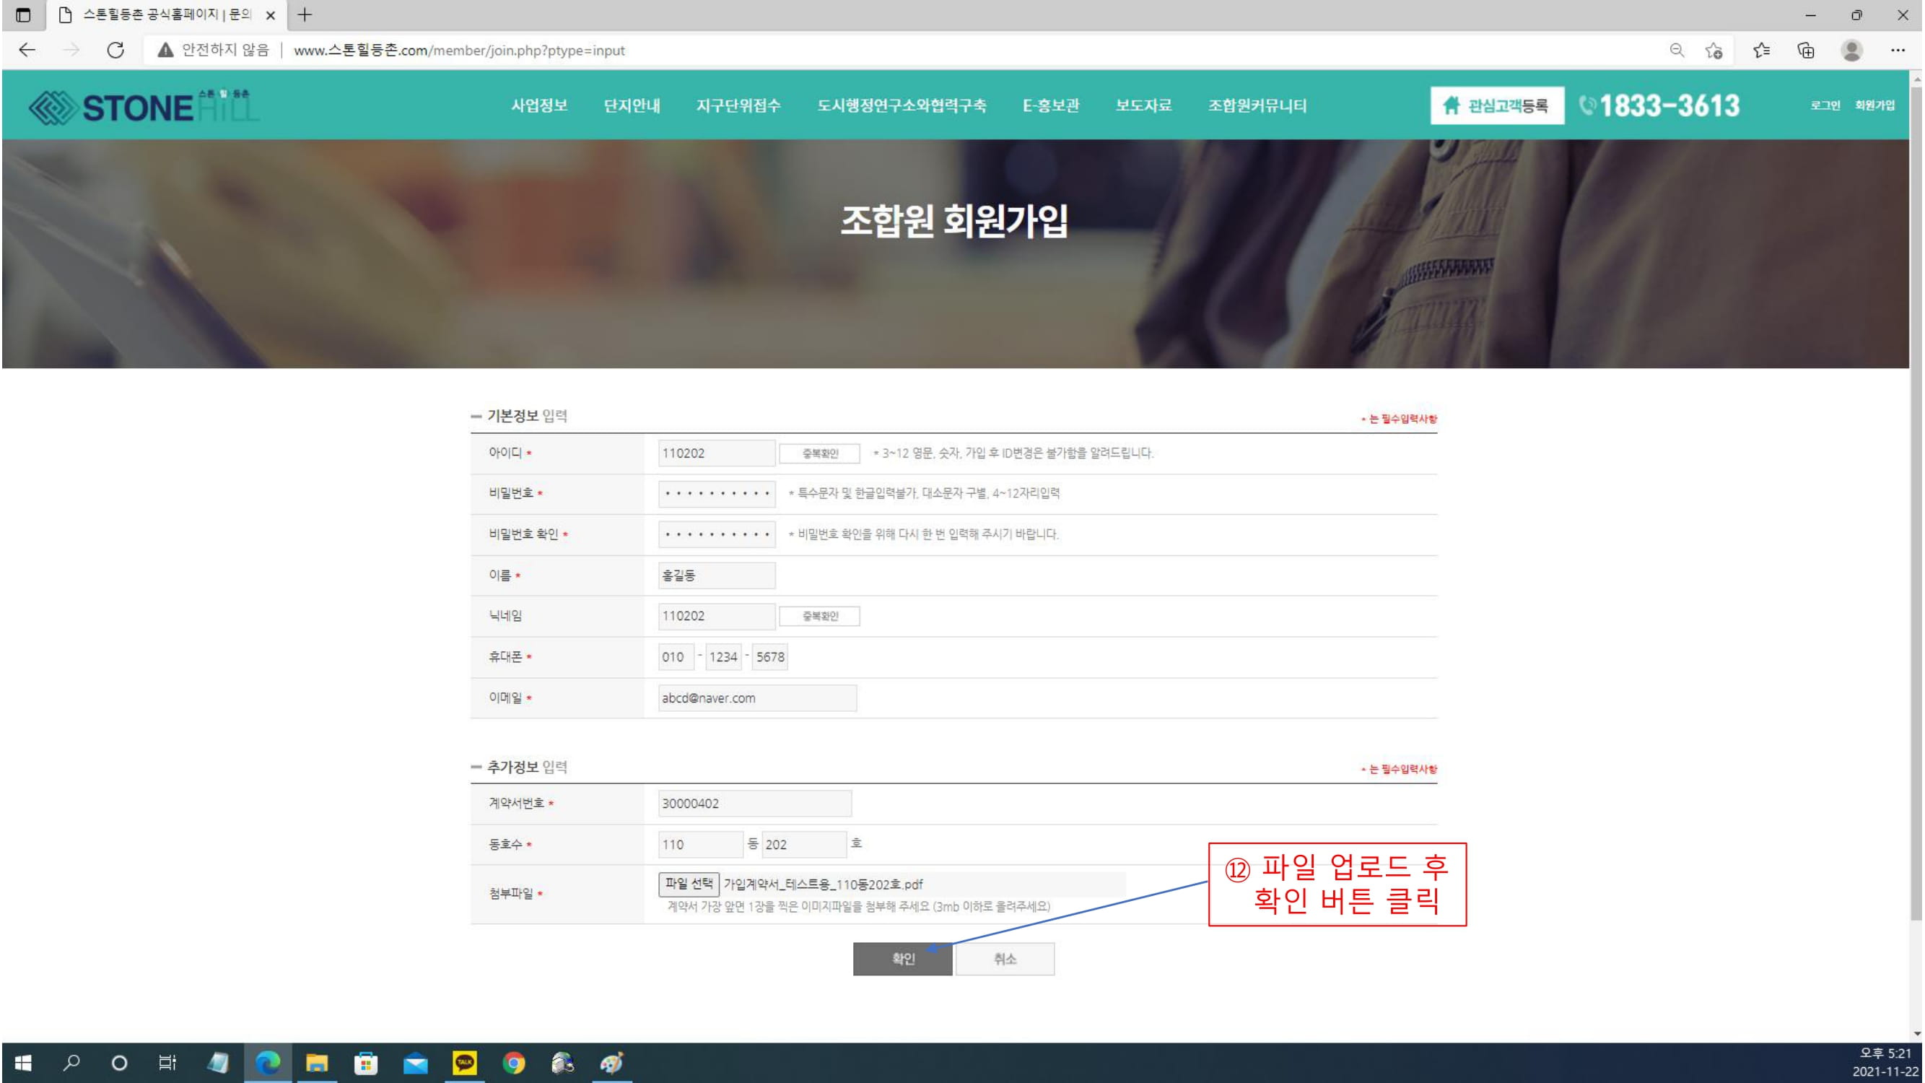Click the 이메일 input field
Viewport: 1925px width, 1083px height.
coord(756,698)
